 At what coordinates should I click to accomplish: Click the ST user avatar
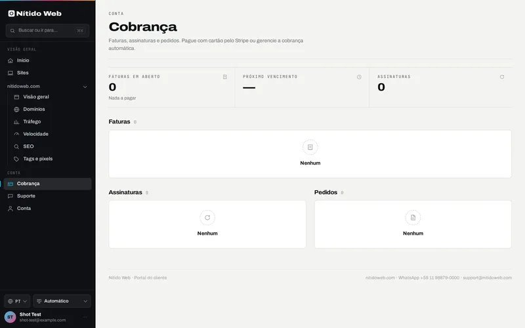point(10,317)
